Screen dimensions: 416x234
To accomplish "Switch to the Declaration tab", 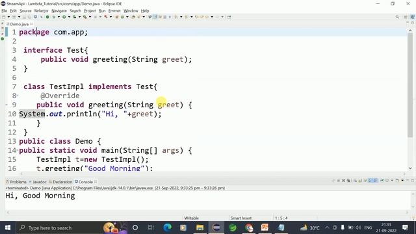I will click(x=60, y=182).
